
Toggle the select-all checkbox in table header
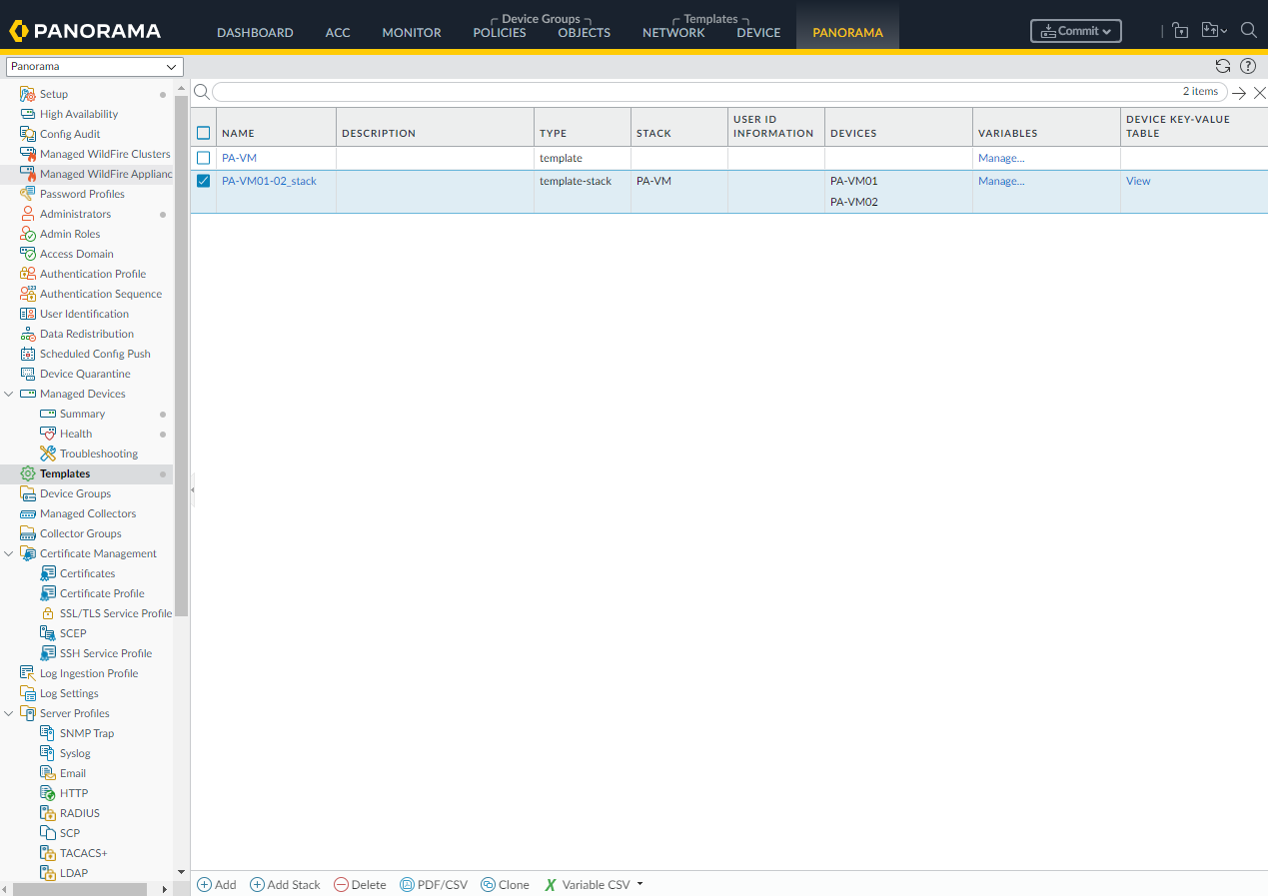tap(204, 133)
